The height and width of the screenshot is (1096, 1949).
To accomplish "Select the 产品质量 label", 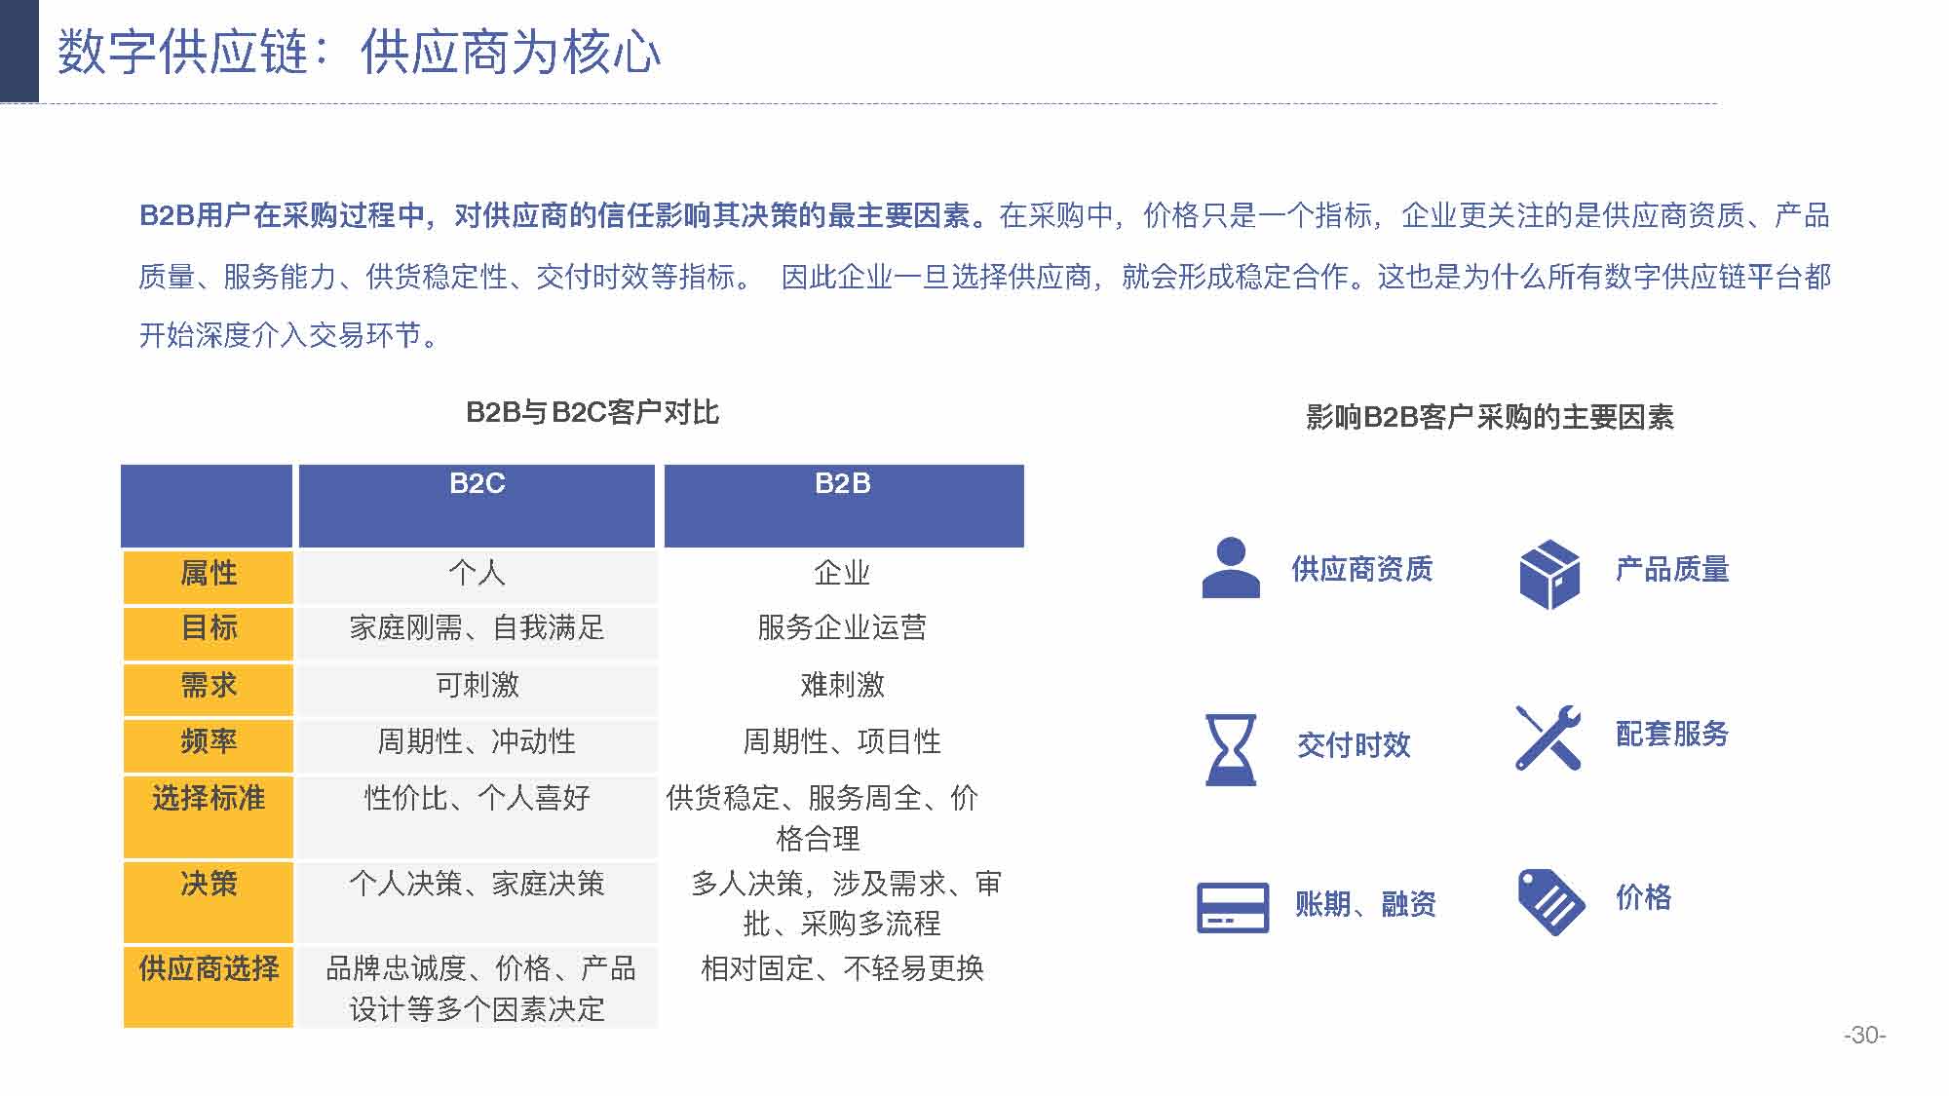I will 1672,569.
